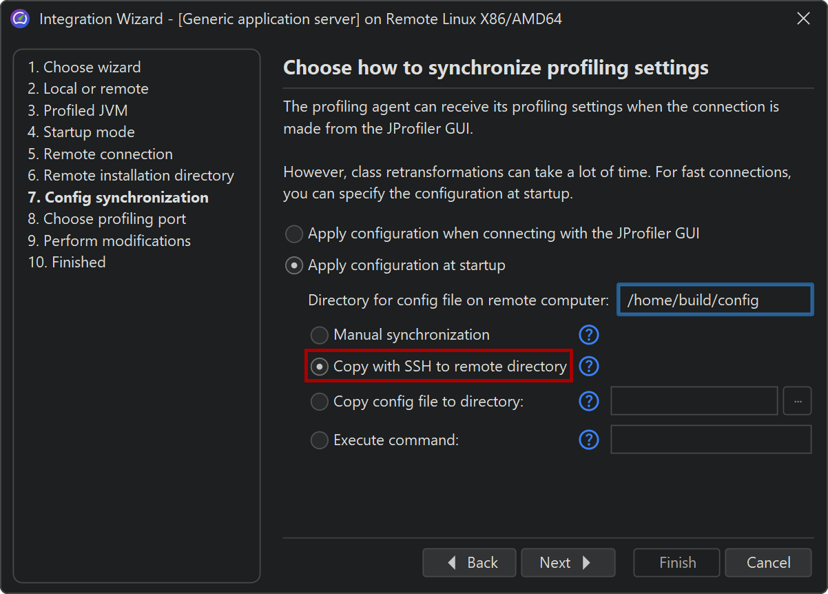
Task: Open help for Copy config file to directory
Action: point(588,401)
